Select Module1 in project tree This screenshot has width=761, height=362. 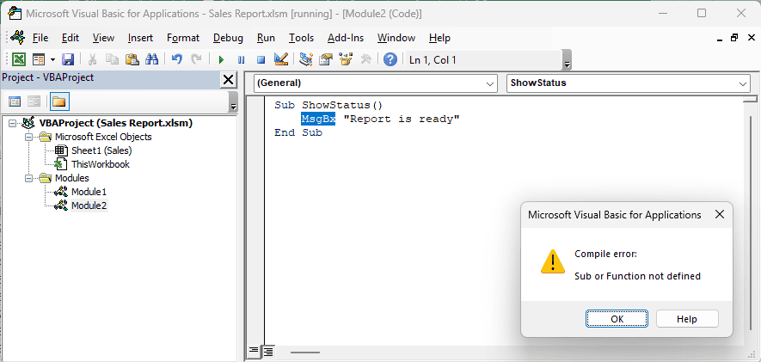(x=89, y=192)
